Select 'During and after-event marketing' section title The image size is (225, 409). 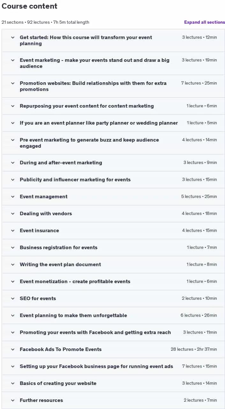(61, 163)
